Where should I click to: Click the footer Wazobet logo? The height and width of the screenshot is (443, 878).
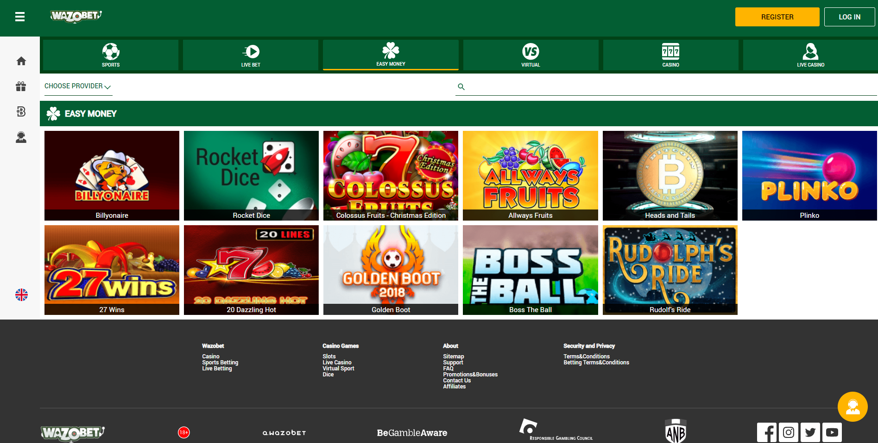(x=73, y=433)
